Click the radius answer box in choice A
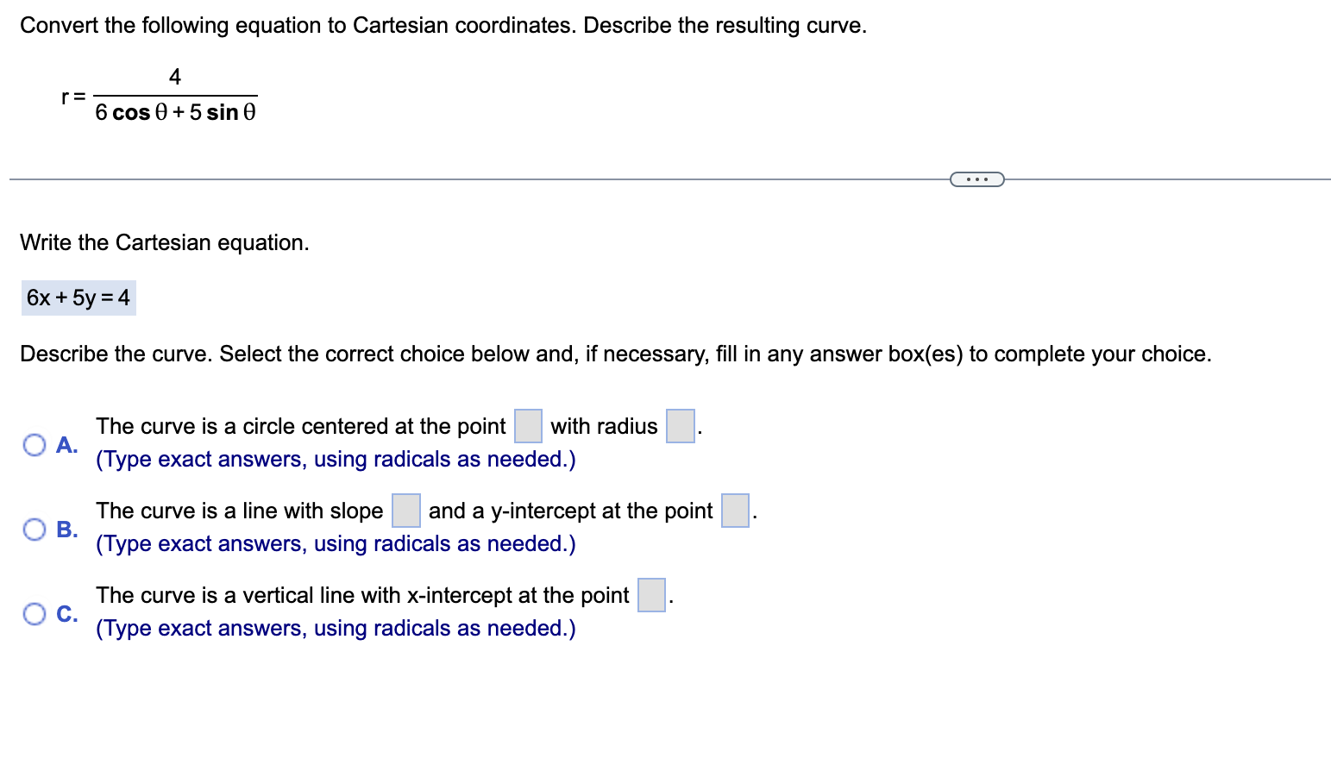The image size is (1331, 771). 679,425
